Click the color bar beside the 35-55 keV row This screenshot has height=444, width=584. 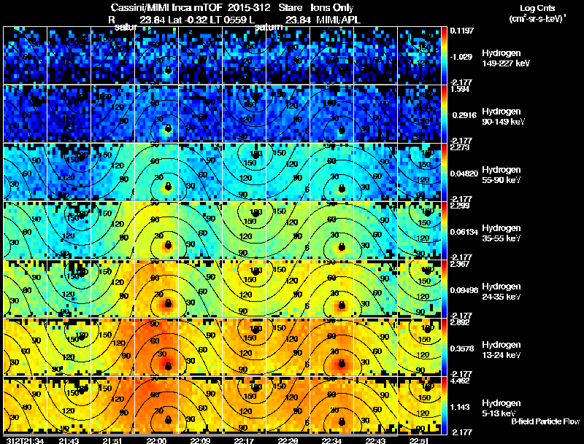click(x=444, y=230)
